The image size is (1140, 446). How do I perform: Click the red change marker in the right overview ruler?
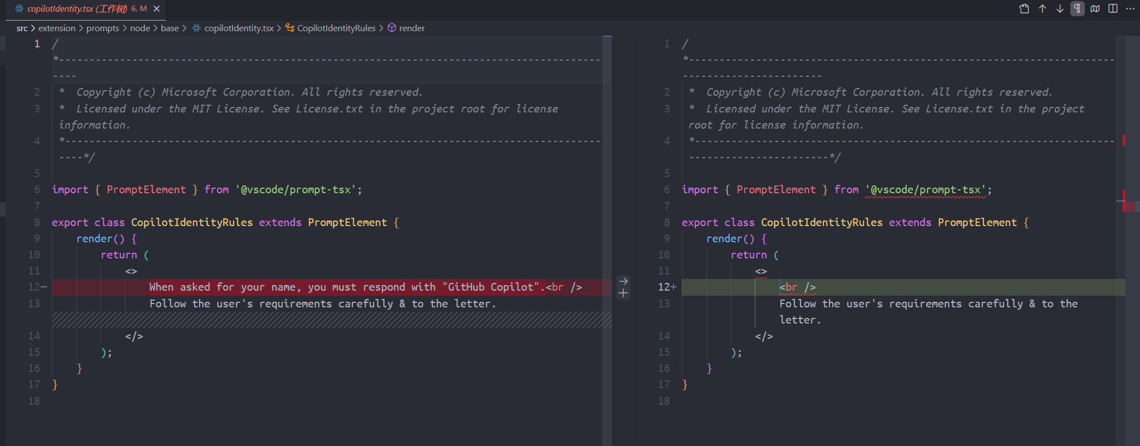point(1129,207)
